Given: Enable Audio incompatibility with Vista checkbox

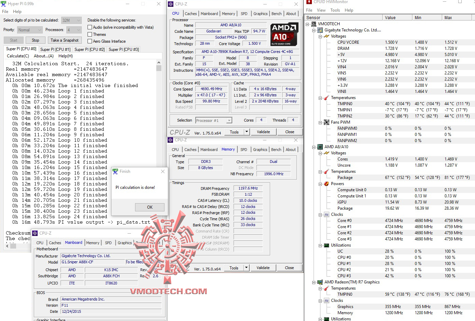Looking at the screenshot, I should click(x=90, y=27).
